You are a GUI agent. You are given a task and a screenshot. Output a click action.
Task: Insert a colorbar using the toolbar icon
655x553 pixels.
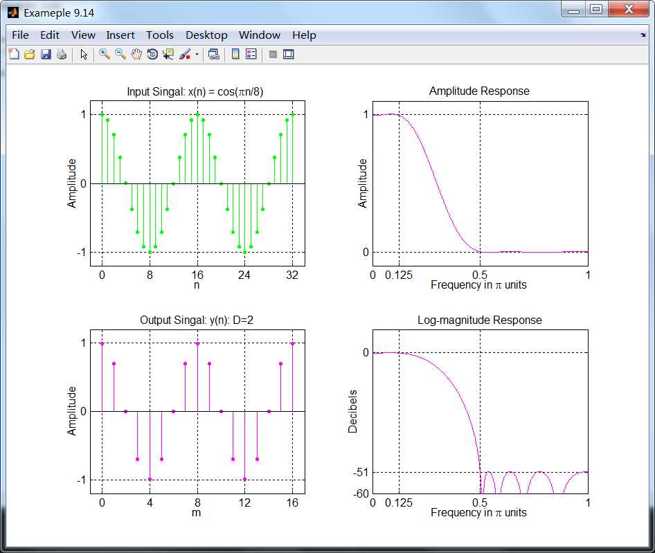click(235, 54)
